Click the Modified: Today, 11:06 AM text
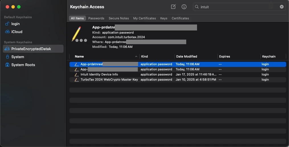Screen dimensions: 289x147 coord(112,47)
